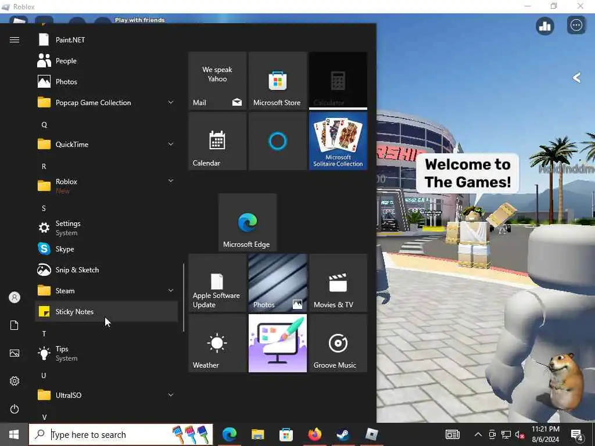Open the Calendar tile
This screenshot has height=446, width=595.
coord(217,141)
